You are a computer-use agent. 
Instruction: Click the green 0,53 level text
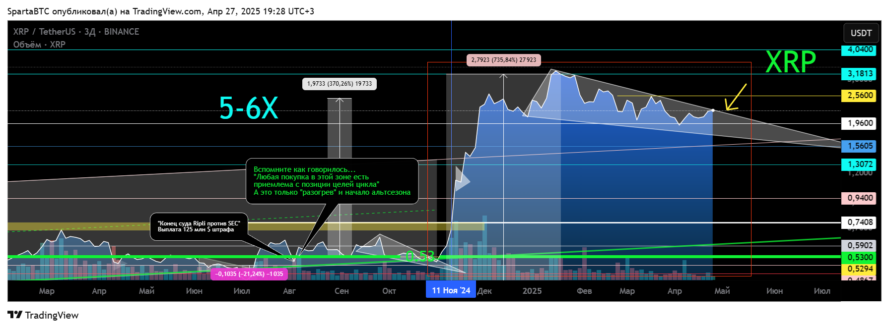[420, 256]
